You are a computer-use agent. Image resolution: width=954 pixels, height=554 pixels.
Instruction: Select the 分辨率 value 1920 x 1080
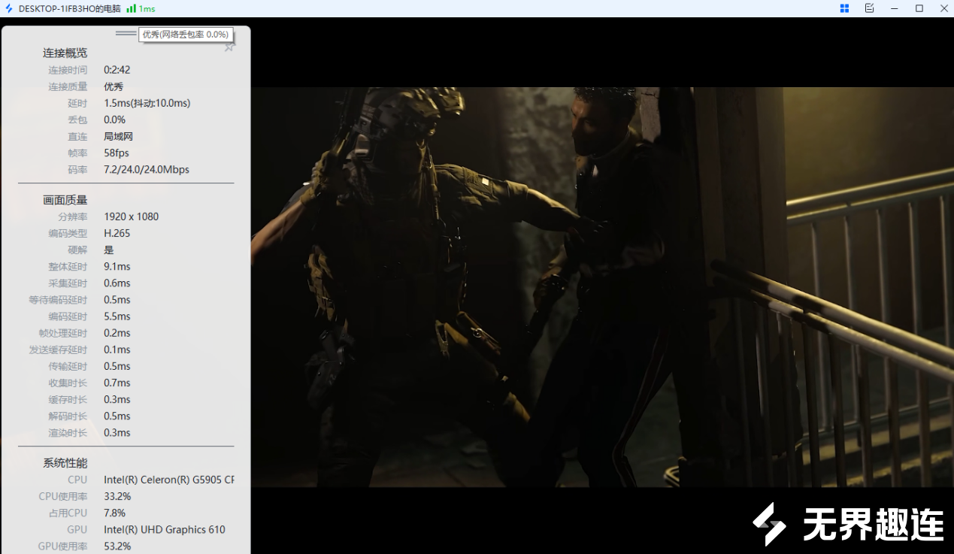point(132,216)
